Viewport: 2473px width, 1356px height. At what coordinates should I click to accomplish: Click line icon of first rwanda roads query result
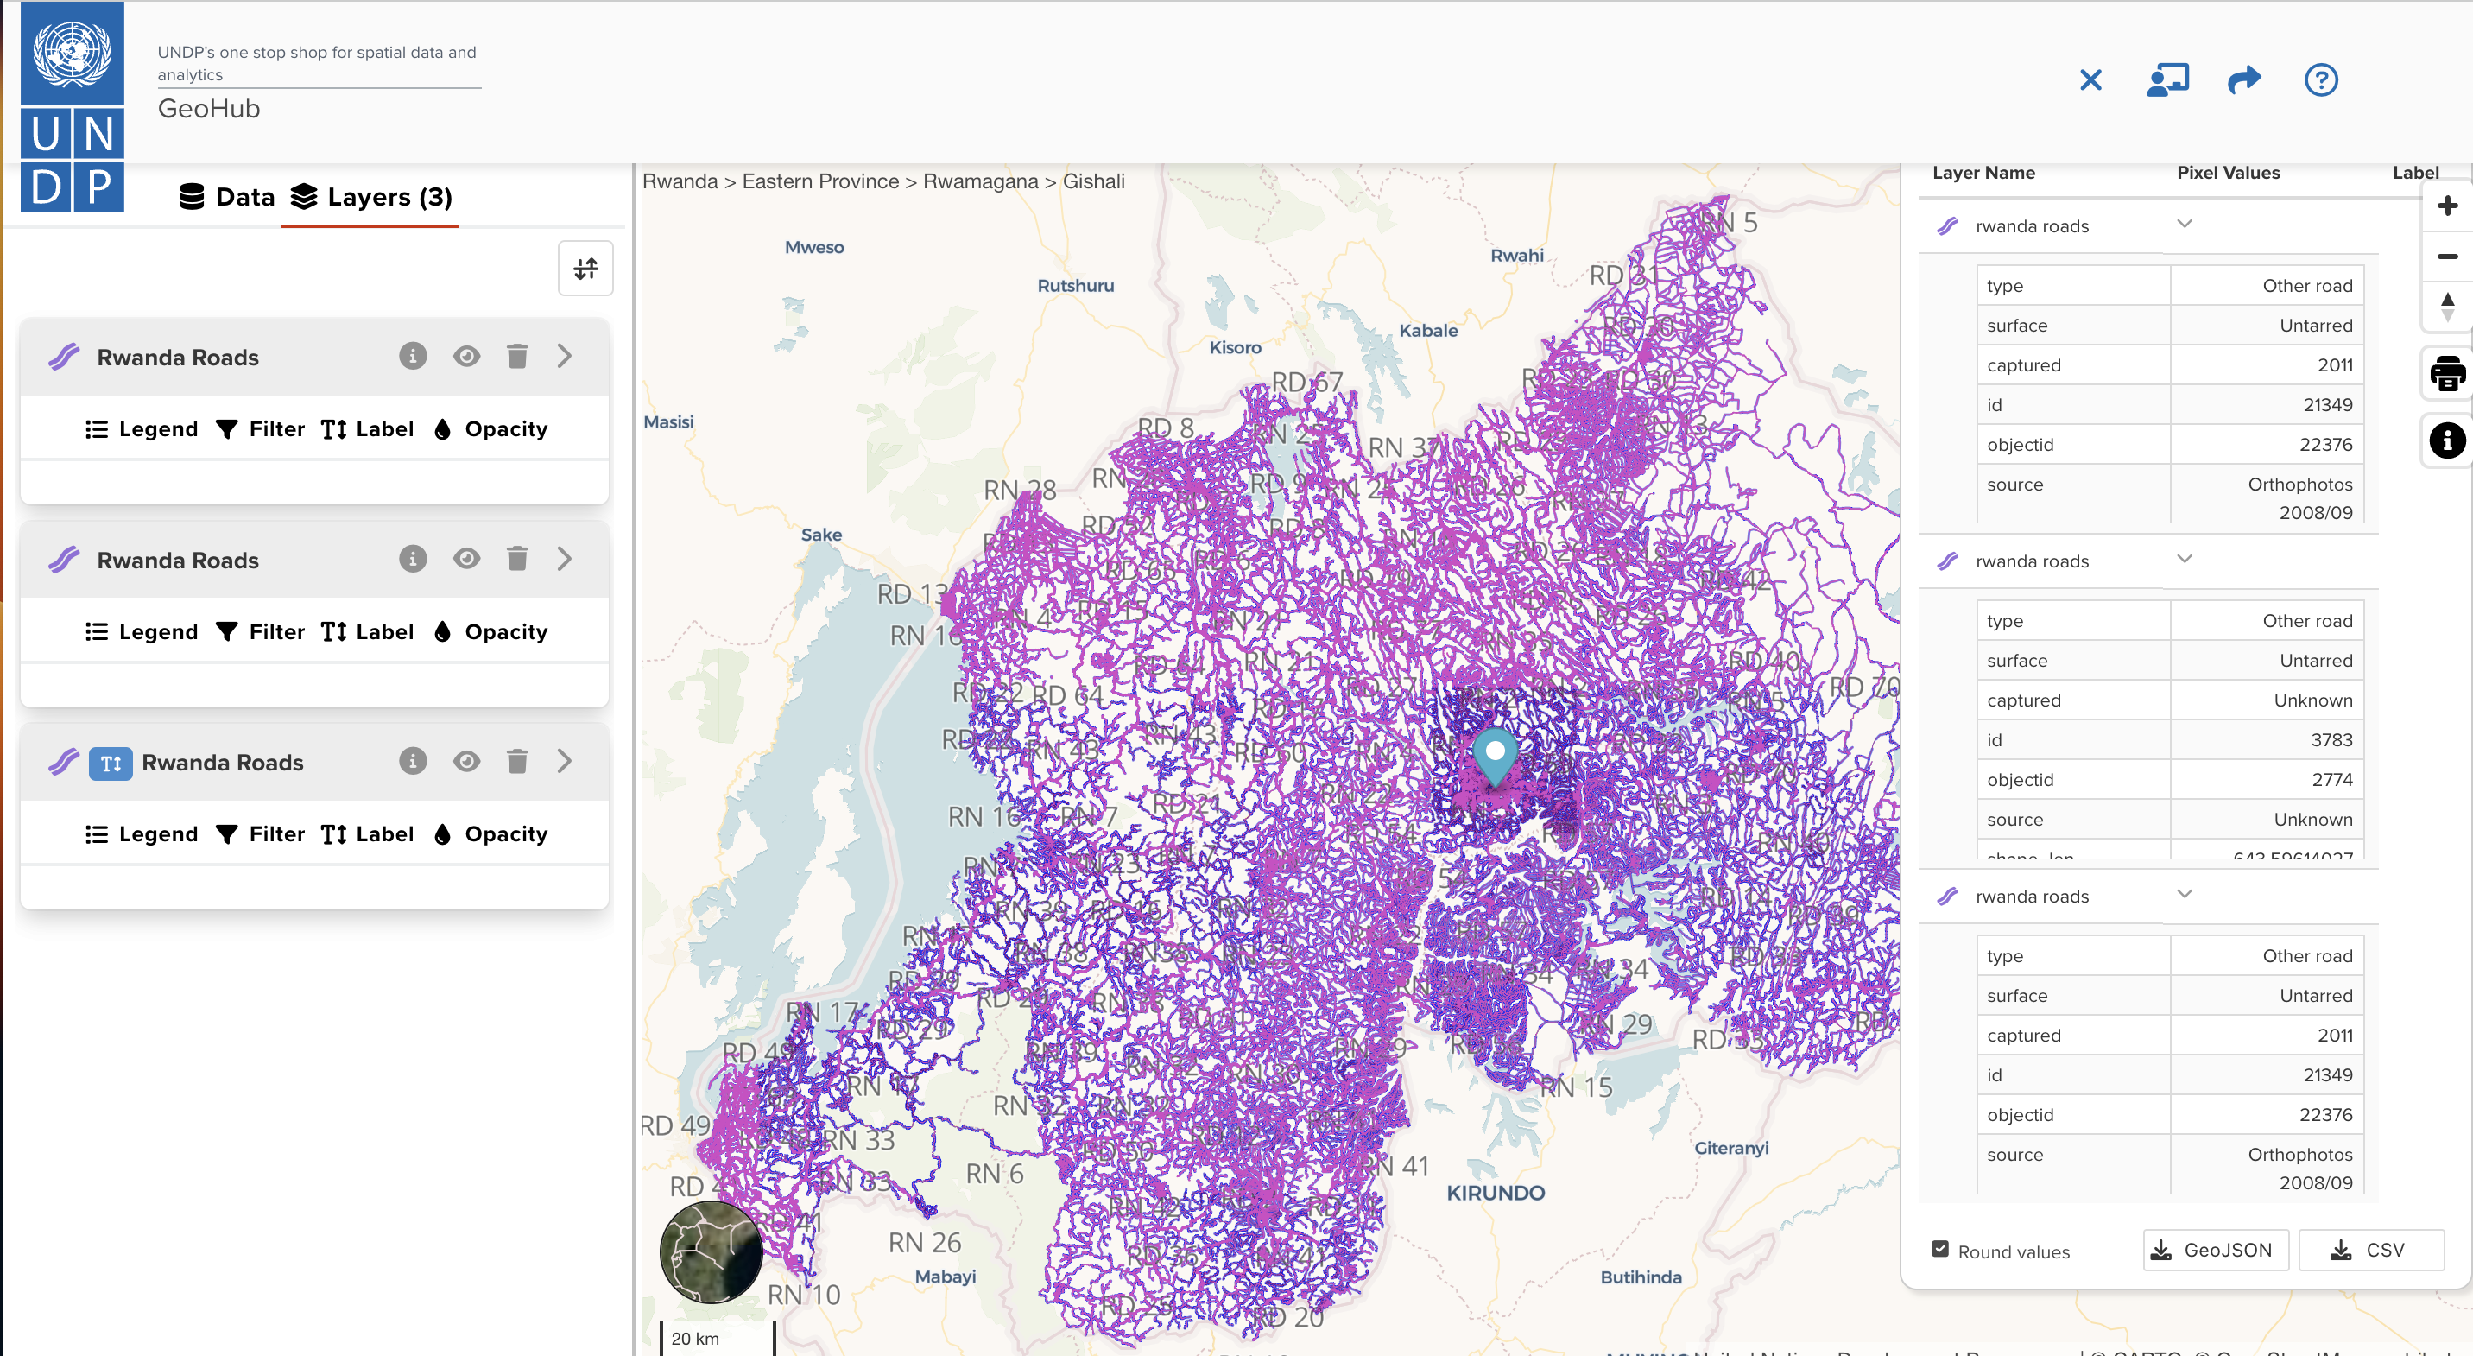coord(1947,226)
